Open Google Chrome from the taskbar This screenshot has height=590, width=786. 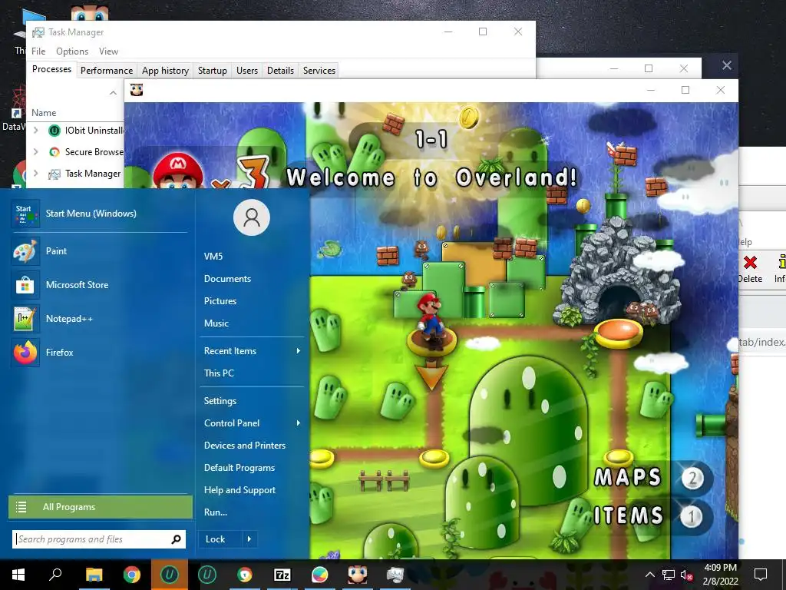(x=132, y=575)
